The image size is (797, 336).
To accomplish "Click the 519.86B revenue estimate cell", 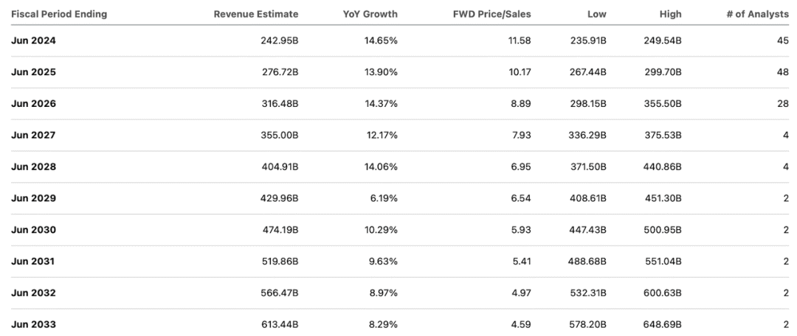I will click(280, 262).
